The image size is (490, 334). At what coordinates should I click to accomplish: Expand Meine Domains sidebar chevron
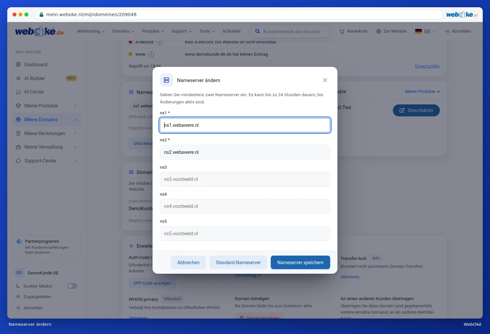pos(75,120)
